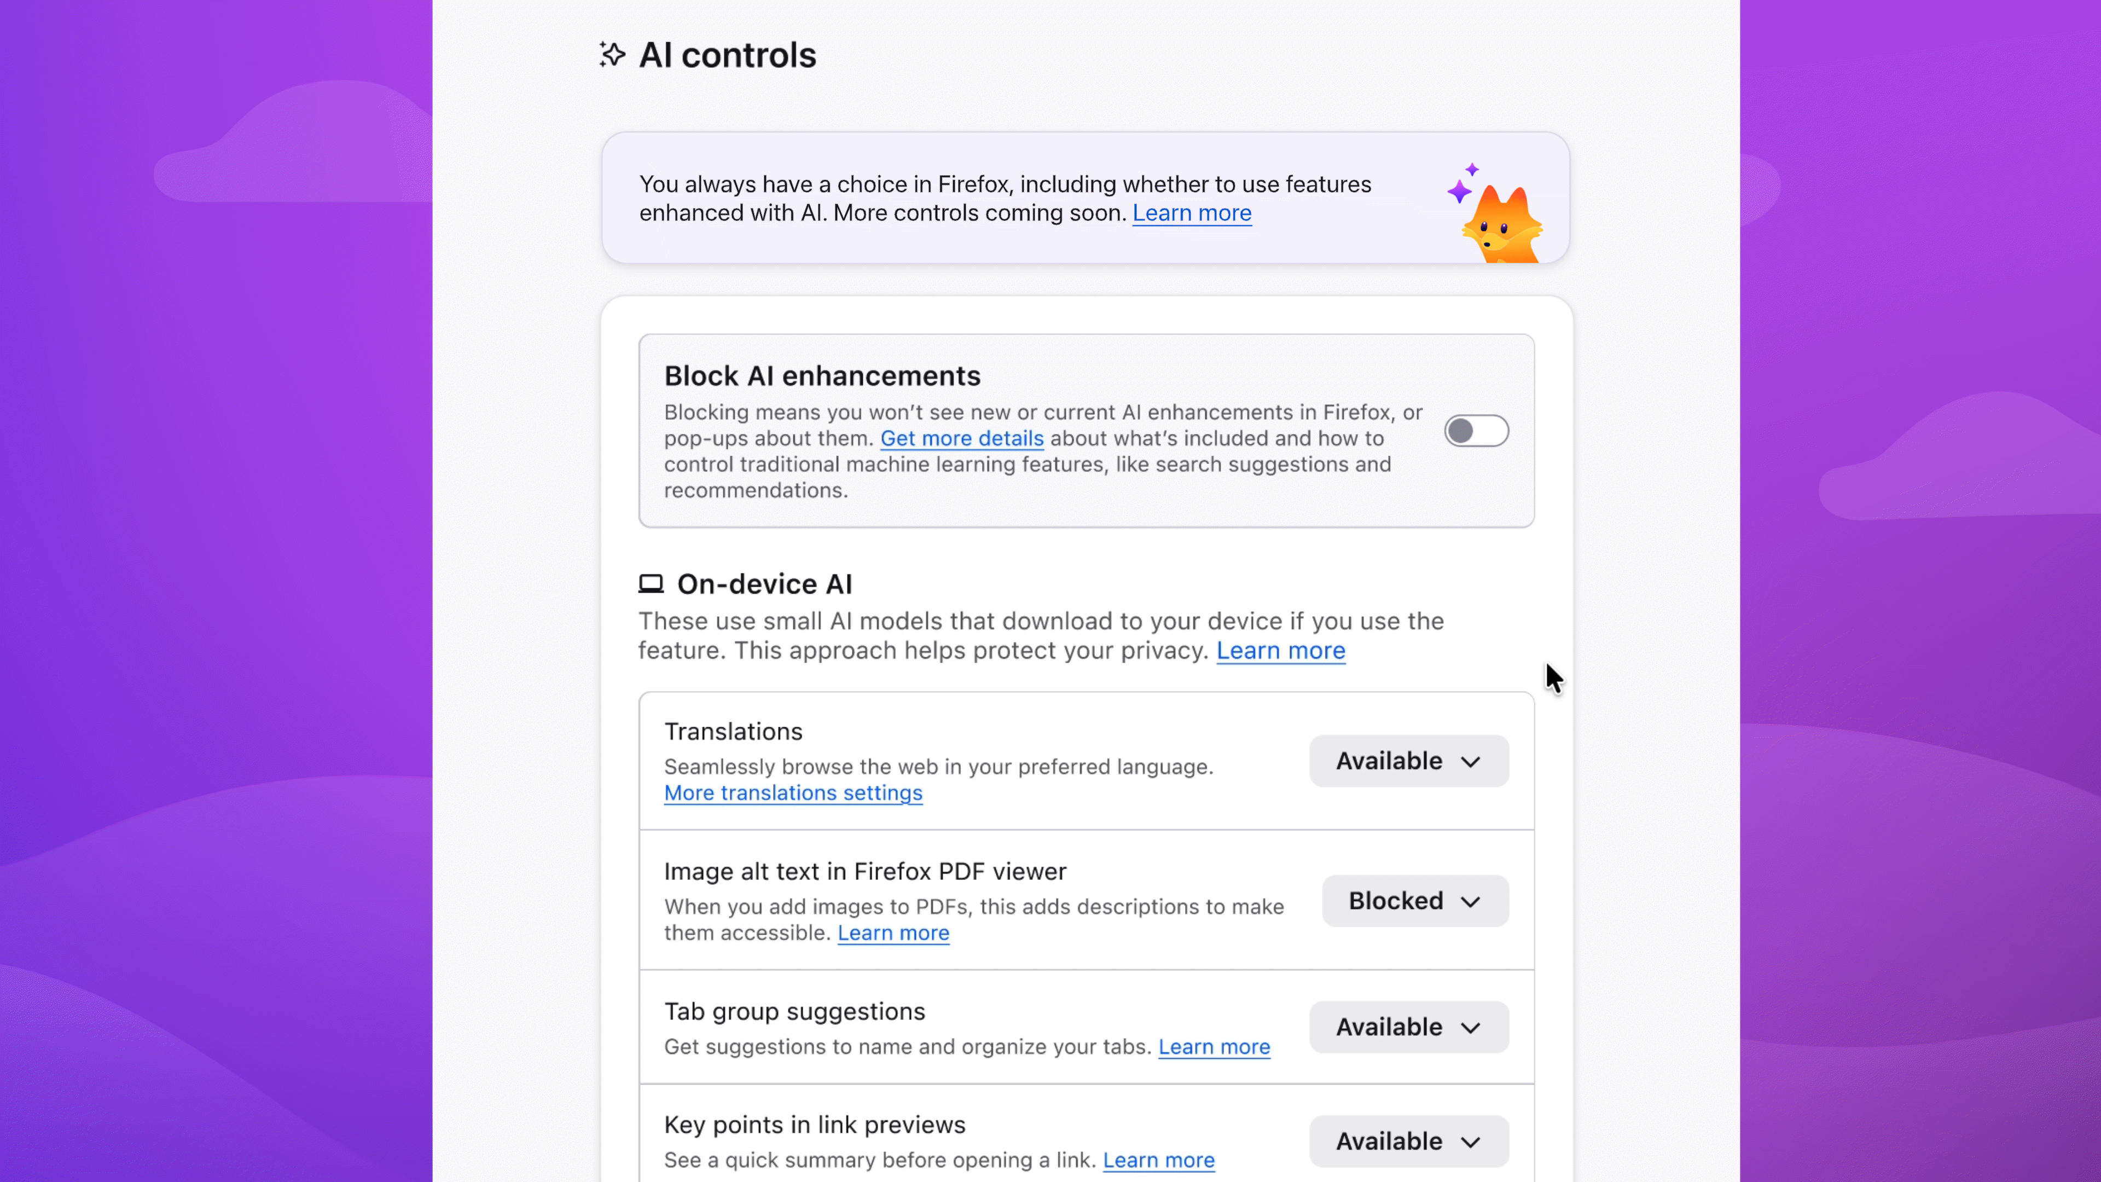Toggle Block AI enhancements switch
The width and height of the screenshot is (2101, 1182).
pyautogui.click(x=1476, y=431)
